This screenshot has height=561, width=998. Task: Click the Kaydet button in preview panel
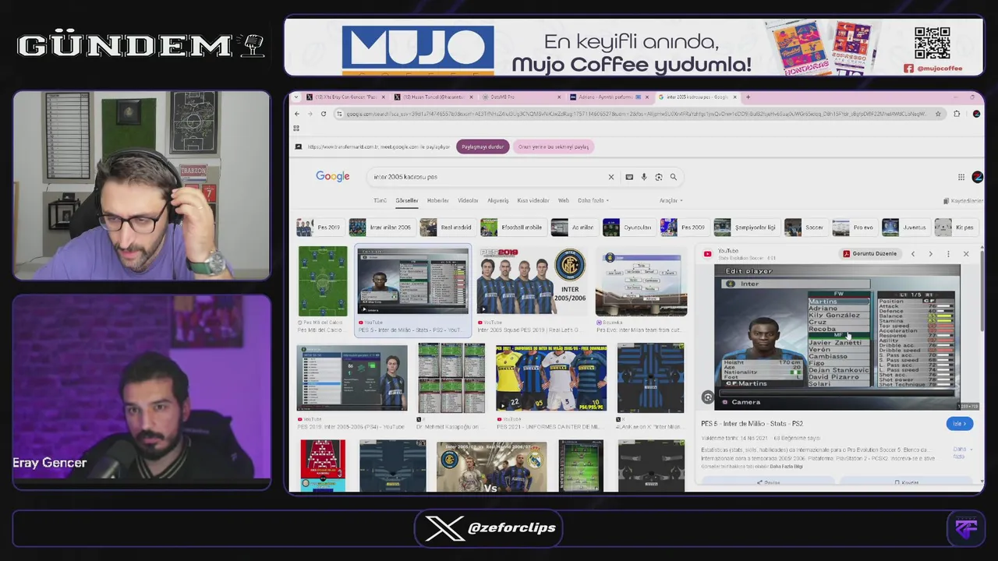point(906,482)
